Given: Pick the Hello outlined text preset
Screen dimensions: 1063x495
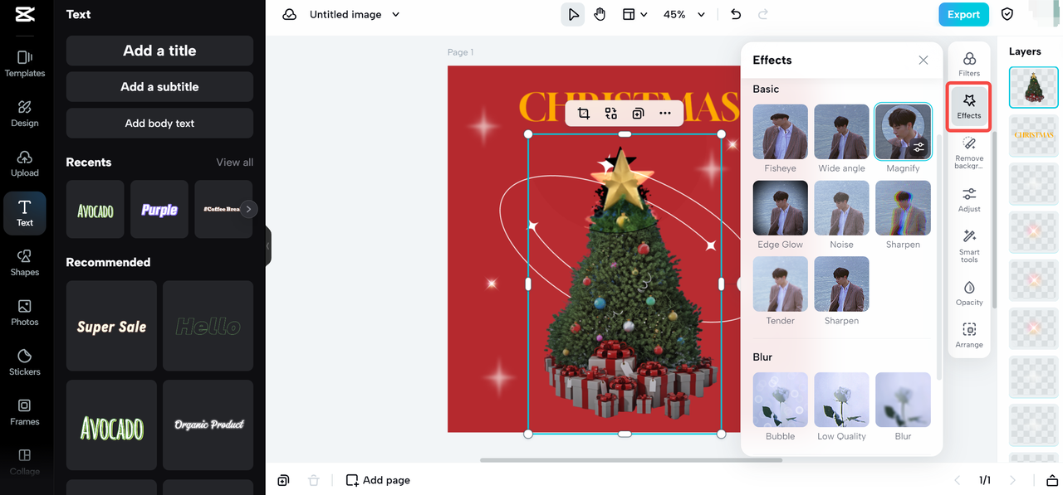Looking at the screenshot, I should (x=208, y=326).
